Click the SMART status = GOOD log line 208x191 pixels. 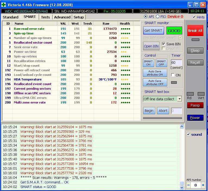pyautogui.click(x=38, y=187)
